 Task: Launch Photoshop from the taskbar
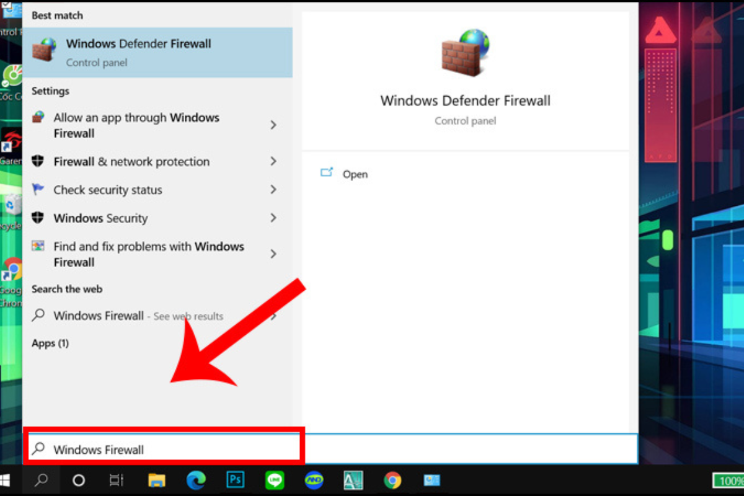pyautogui.click(x=235, y=480)
